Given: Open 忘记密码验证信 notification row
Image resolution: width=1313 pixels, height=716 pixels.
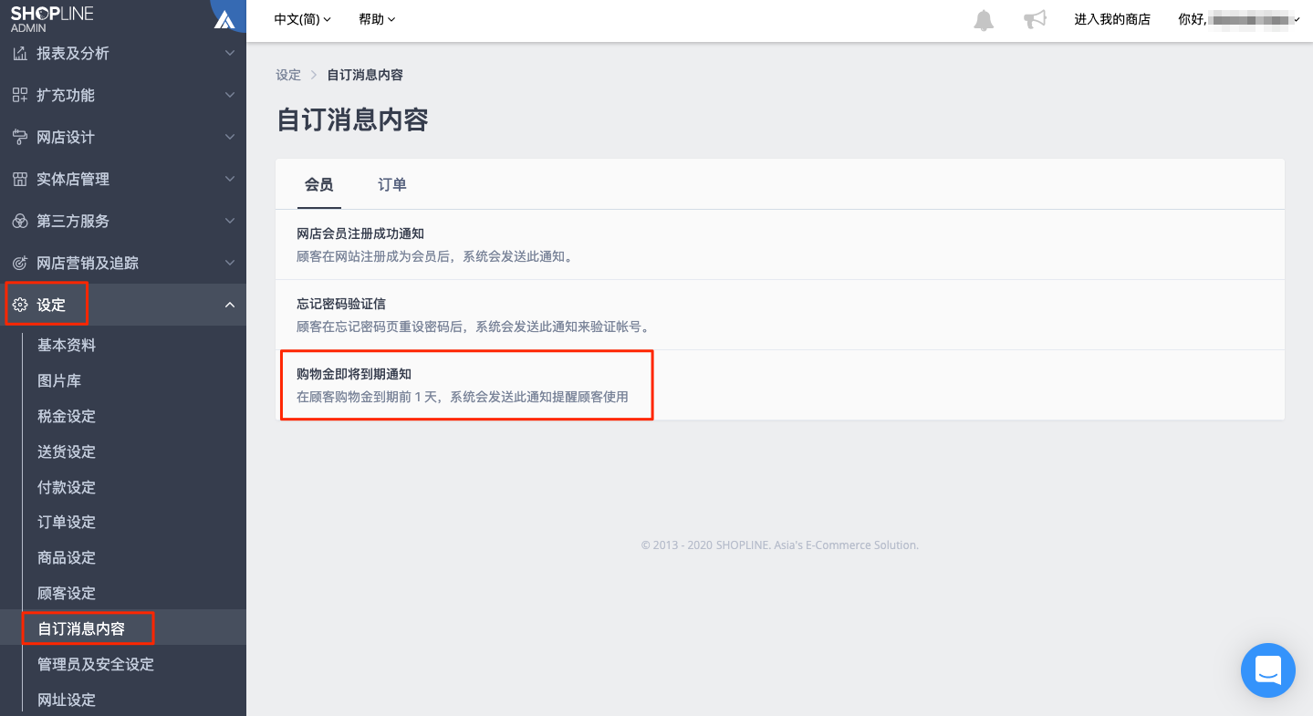Looking at the screenshot, I should tap(780, 315).
